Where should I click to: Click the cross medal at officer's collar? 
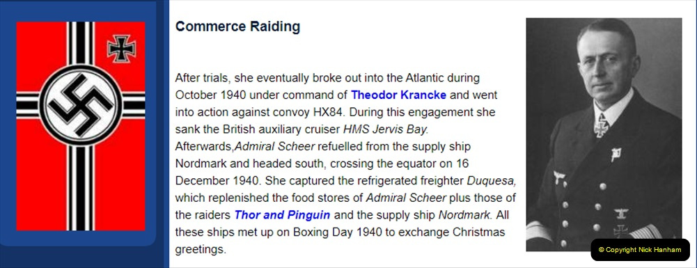pyautogui.click(x=602, y=125)
